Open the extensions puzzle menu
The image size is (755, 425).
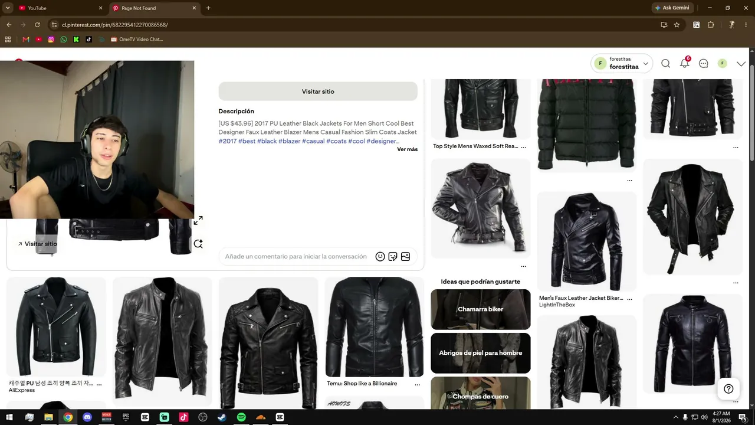[711, 25]
